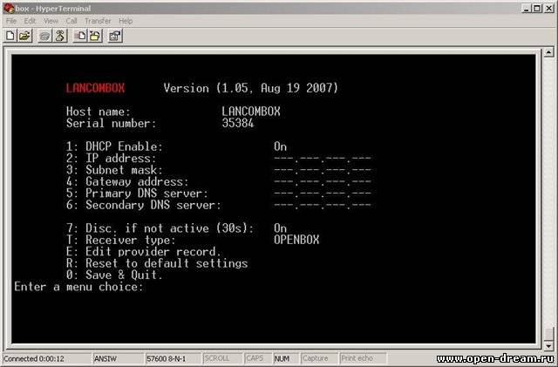The width and height of the screenshot is (558, 367).
Task: Click the scrollbar down arrow
Action: pos(548,345)
